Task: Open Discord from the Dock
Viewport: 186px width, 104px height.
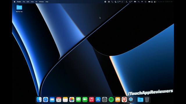Action: coord(118,100)
